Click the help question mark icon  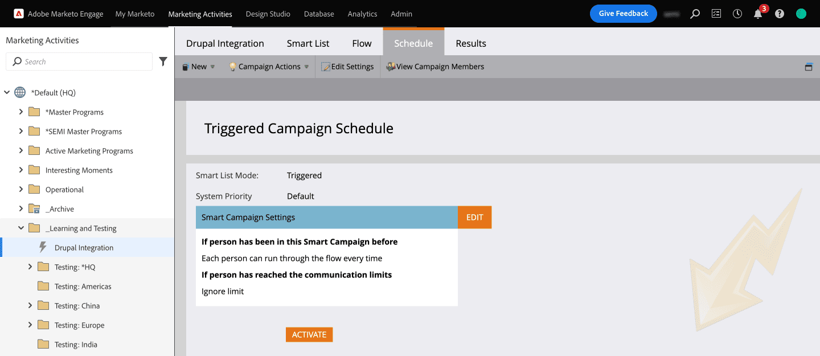(x=780, y=14)
